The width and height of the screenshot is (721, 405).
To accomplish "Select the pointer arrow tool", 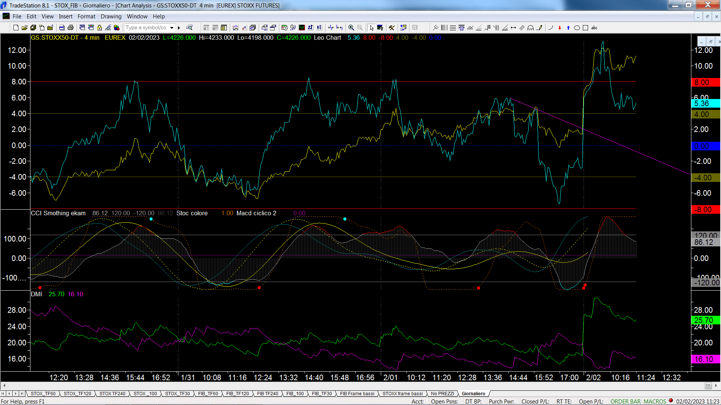I will 371,27.
